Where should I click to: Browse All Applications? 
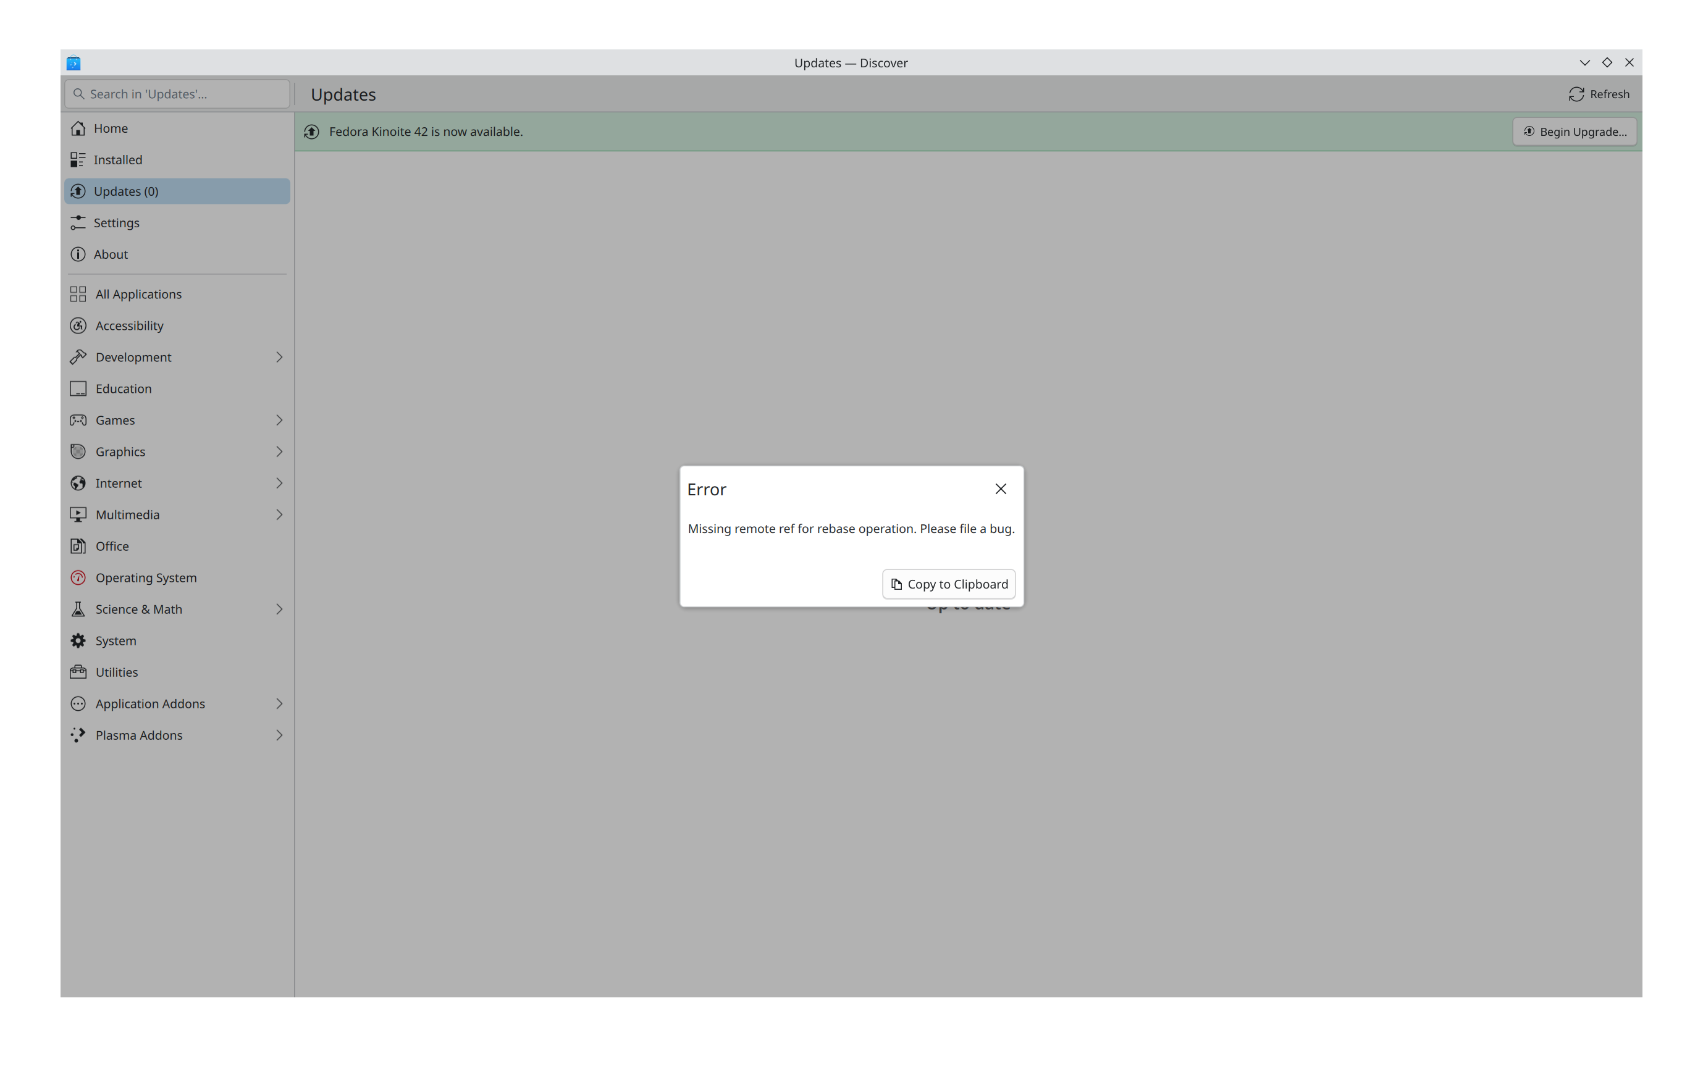tap(177, 294)
